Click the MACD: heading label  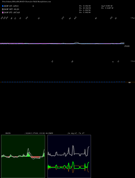point(8,133)
